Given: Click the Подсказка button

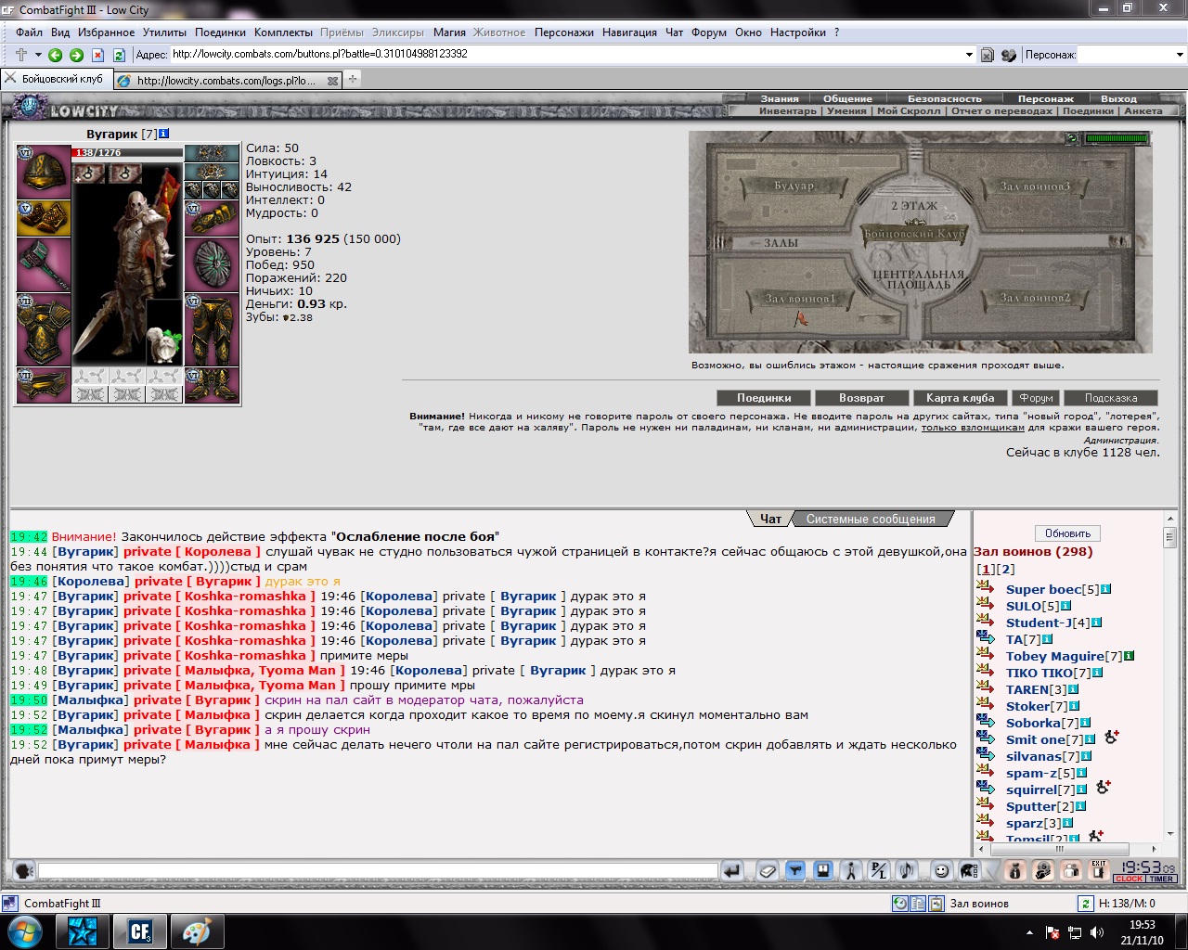Looking at the screenshot, I should [x=1111, y=398].
